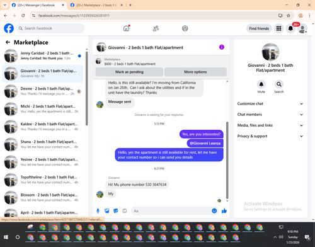
Task: Open conversation info purple icon
Action: [x=222, y=47]
